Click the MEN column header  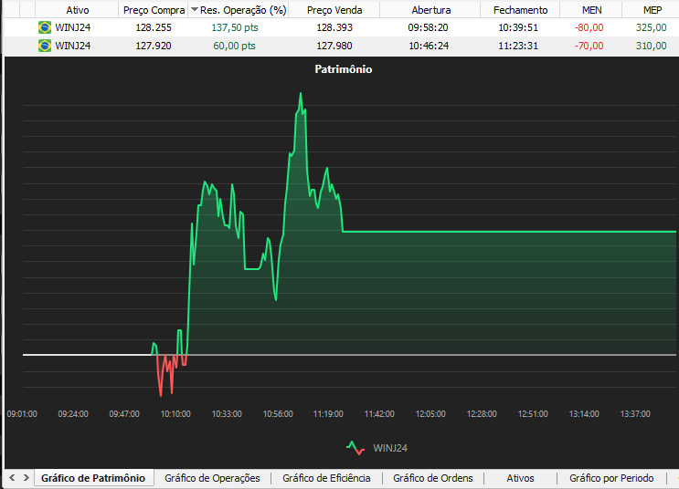point(591,10)
